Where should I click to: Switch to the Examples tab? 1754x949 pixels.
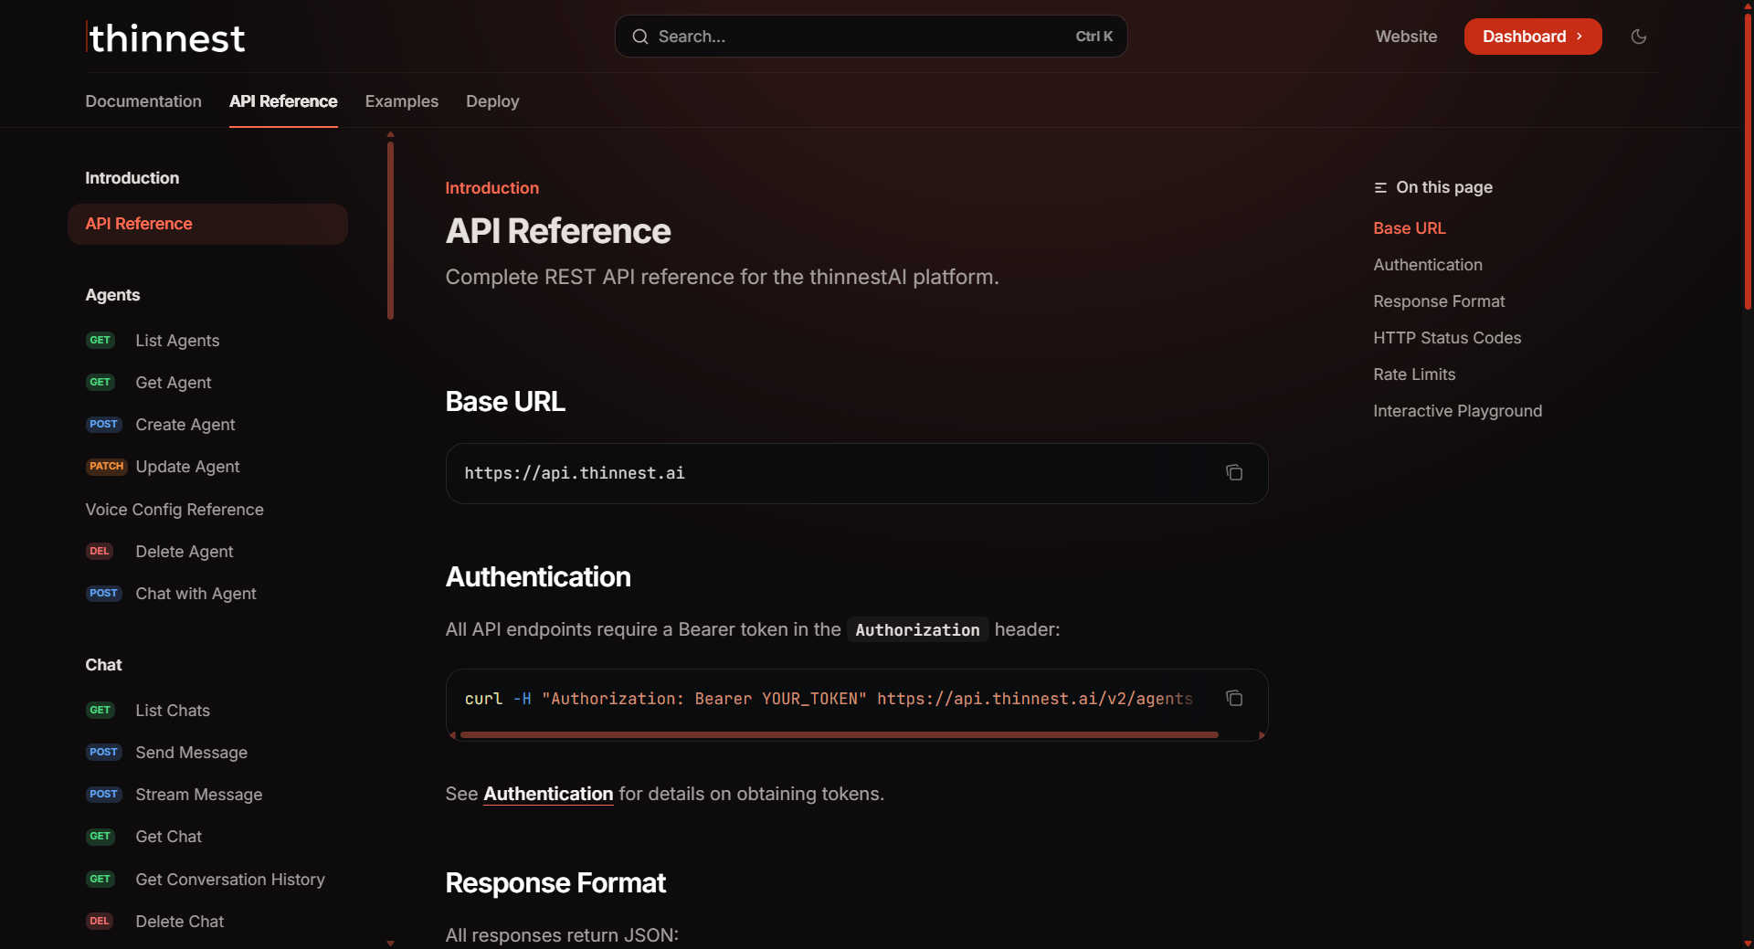click(402, 101)
